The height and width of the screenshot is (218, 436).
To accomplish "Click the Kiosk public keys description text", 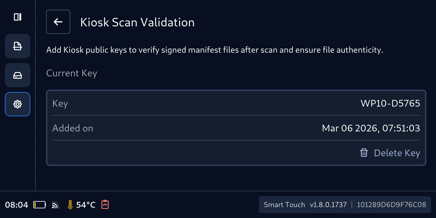I will (x=215, y=50).
